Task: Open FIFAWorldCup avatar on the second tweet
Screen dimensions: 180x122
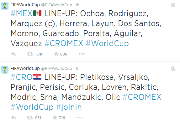Action: [x=5, y=70]
